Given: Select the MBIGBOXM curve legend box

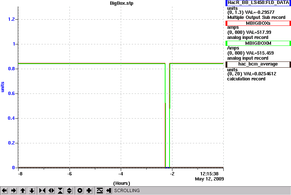Looking at the screenshot, I should coord(258,43).
